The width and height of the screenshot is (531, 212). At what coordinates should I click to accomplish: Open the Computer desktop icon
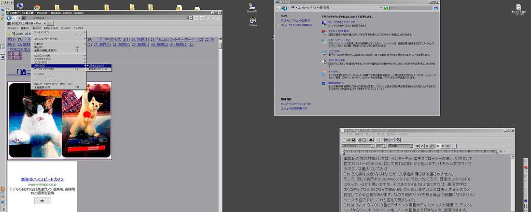[x=20, y=6]
